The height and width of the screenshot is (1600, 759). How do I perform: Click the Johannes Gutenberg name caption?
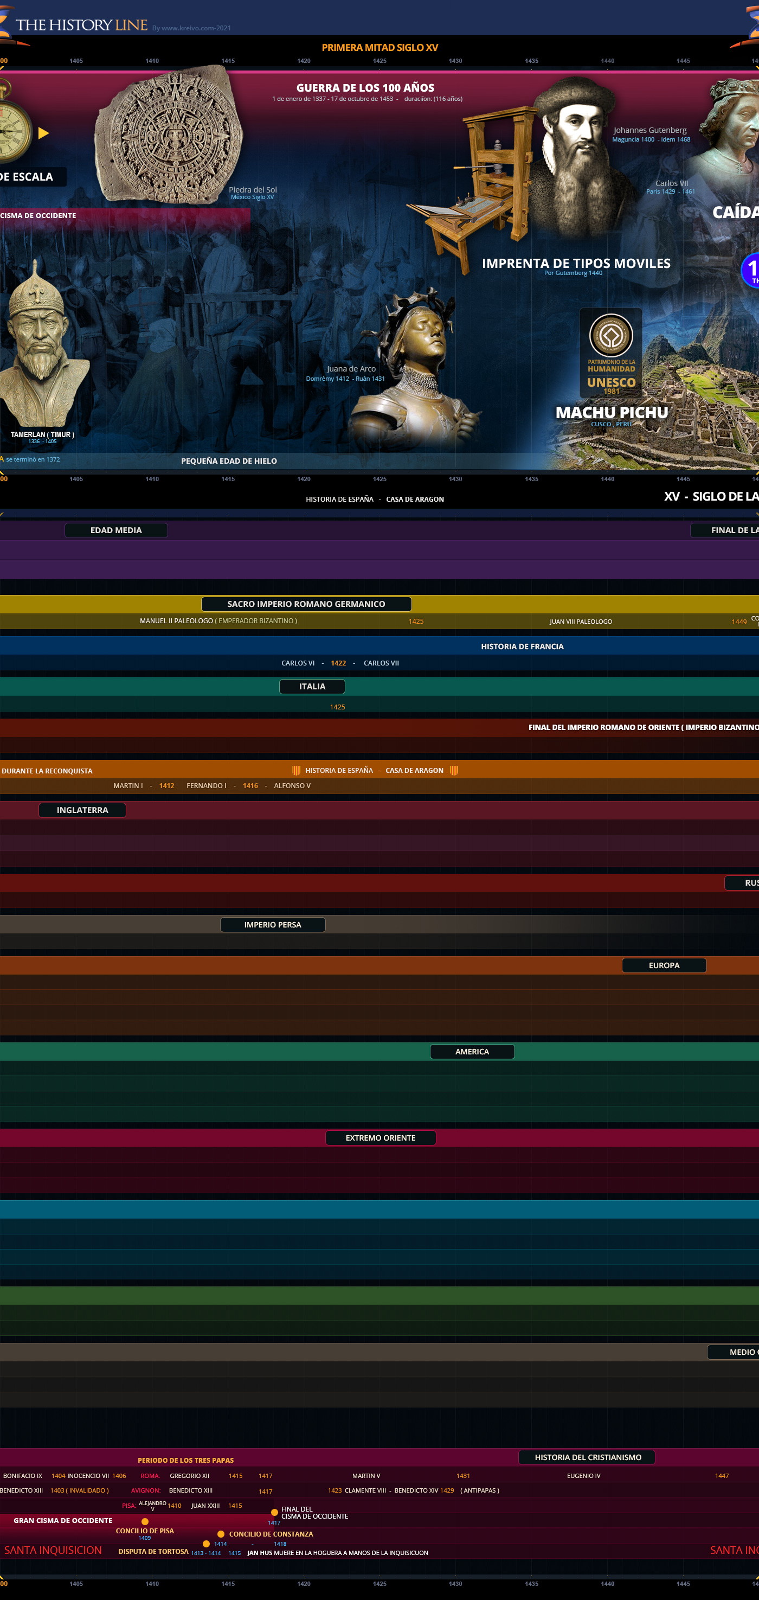651,130
